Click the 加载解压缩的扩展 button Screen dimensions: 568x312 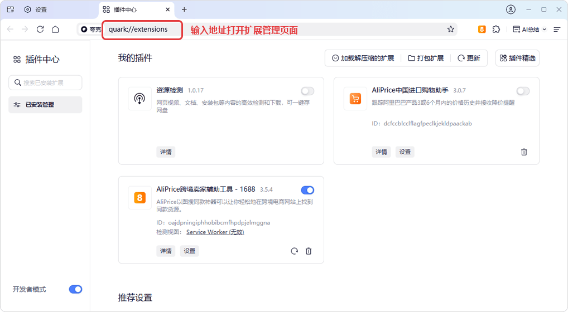point(363,58)
